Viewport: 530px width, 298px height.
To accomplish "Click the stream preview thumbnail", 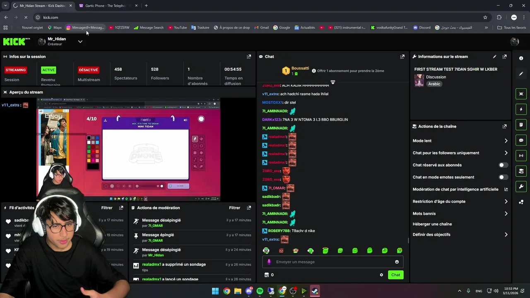I will point(128,149).
